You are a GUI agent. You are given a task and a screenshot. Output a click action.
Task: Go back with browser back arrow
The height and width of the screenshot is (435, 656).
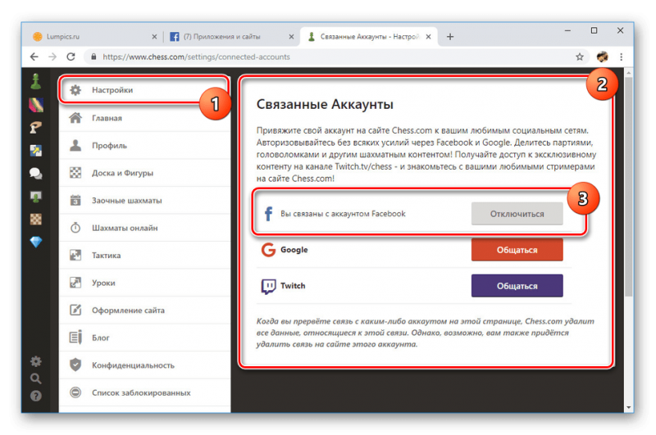click(x=34, y=57)
